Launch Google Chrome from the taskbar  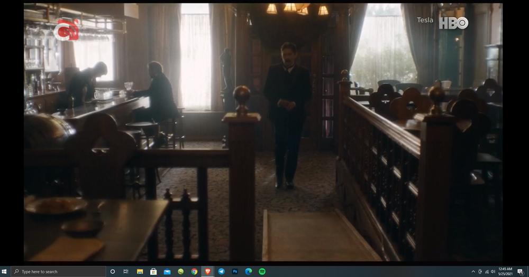(x=194, y=271)
